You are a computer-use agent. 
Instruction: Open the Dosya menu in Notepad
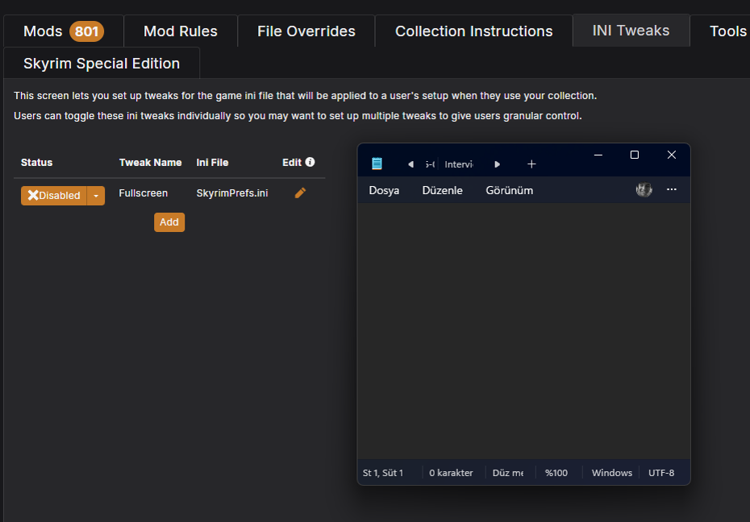click(x=384, y=189)
